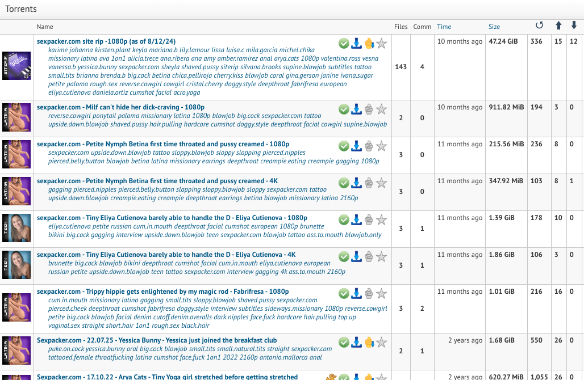Click the 4 comments count cell

422,67
